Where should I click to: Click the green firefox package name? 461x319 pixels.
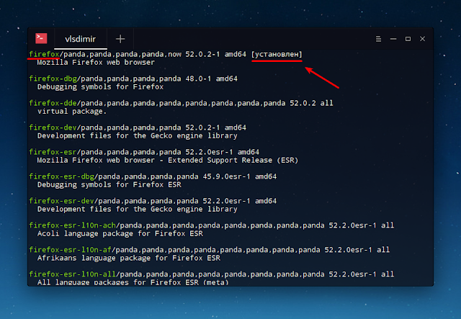point(44,55)
